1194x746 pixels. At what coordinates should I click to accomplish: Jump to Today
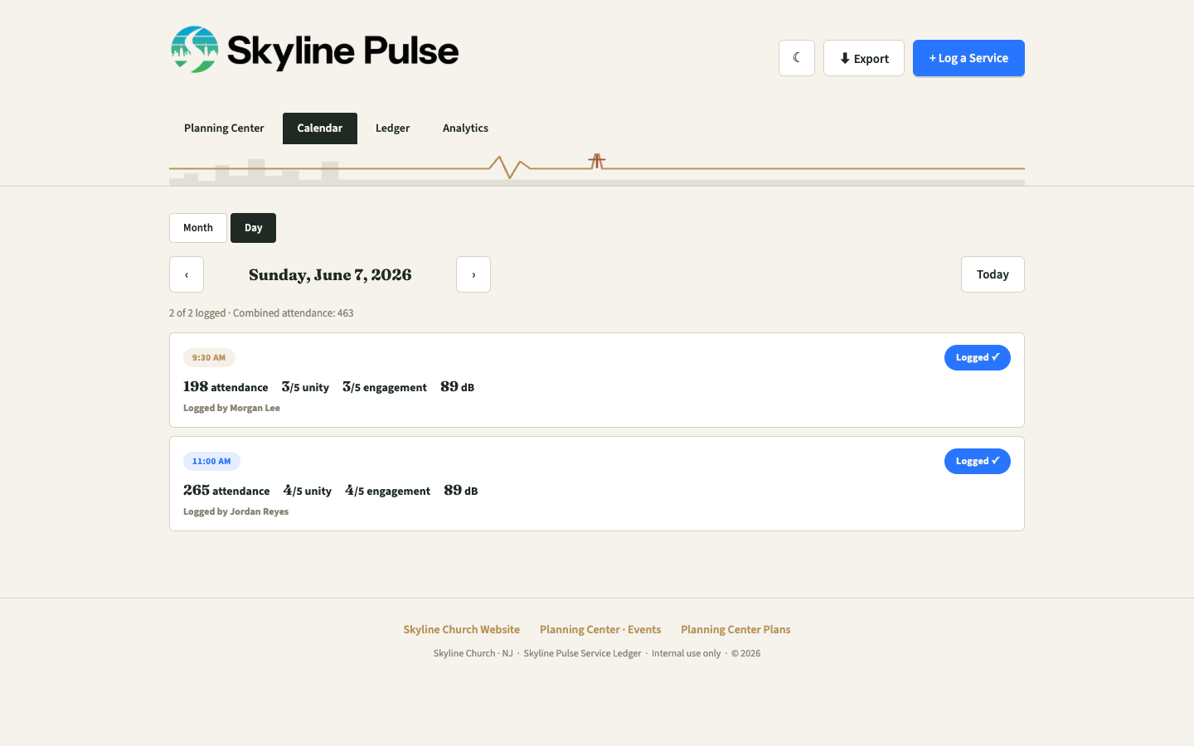pos(993,274)
